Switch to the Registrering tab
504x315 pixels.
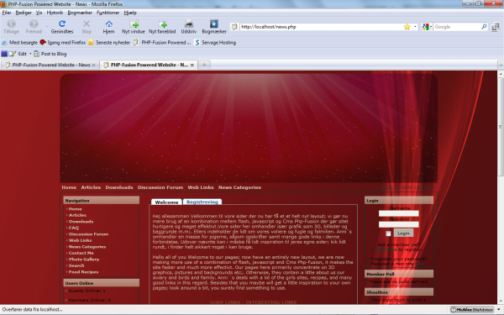point(202,202)
